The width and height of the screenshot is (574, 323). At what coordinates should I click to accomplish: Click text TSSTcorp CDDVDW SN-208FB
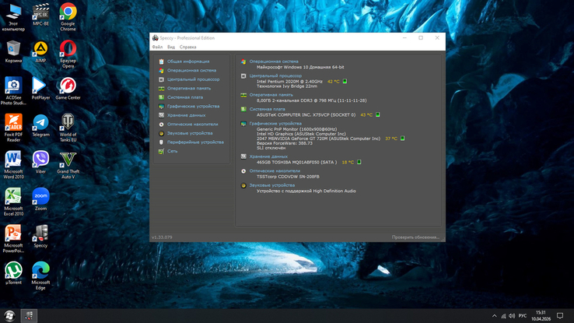click(x=288, y=177)
